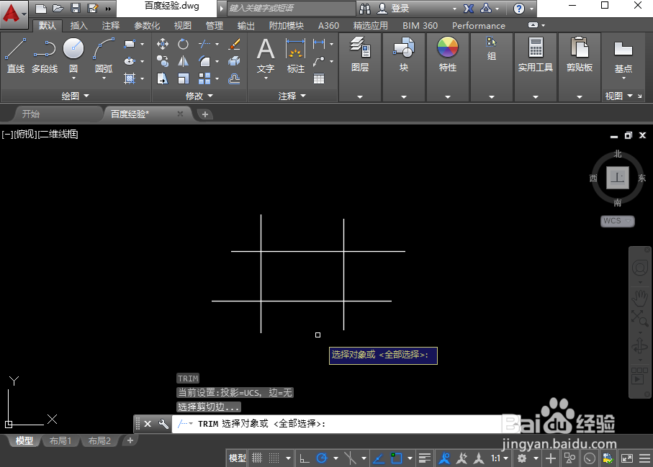Image resolution: width=653 pixels, height=467 pixels.
Task: Activate the Move tool
Action: tap(163, 44)
